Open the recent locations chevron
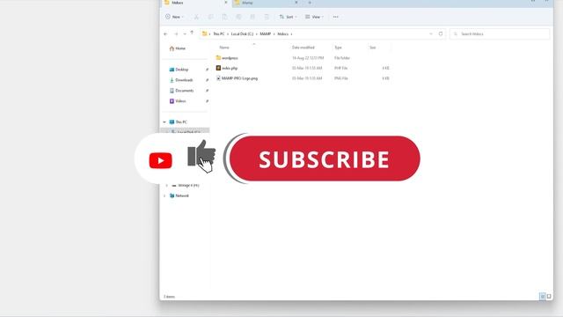This screenshot has width=563, height=317. pyautogui.click(x=185, y=33)
